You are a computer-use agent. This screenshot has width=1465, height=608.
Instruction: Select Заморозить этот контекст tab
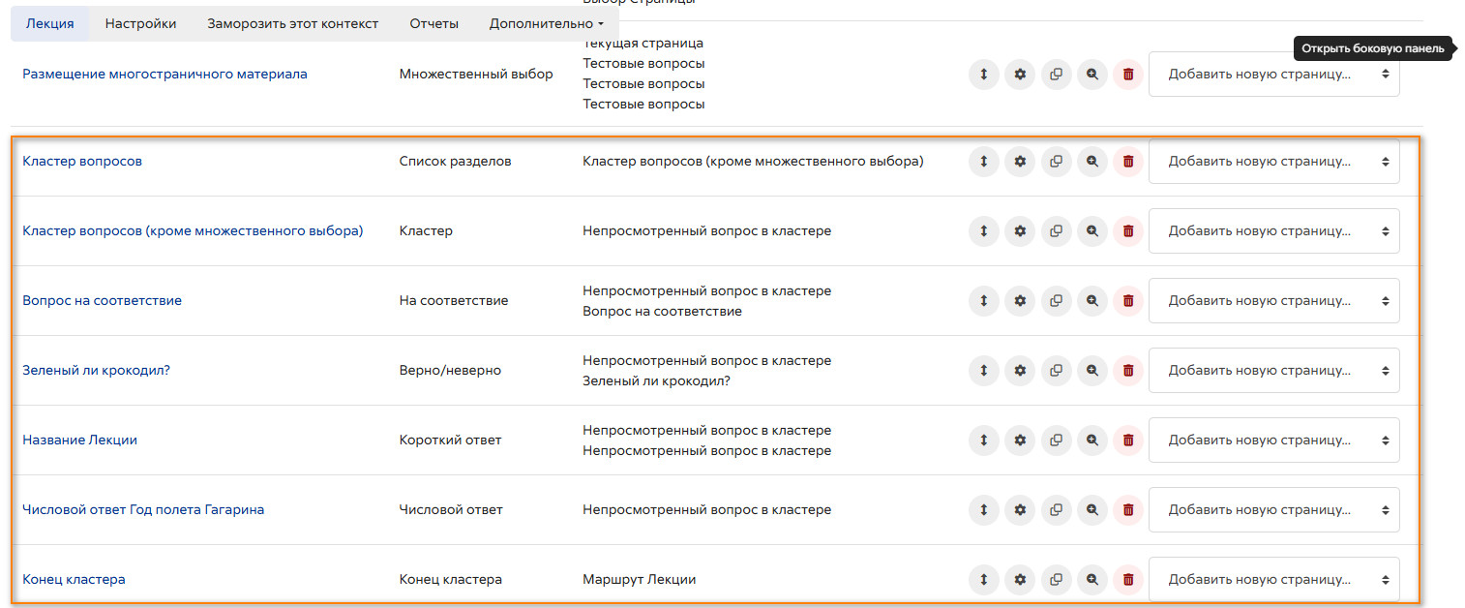(292, 23)
